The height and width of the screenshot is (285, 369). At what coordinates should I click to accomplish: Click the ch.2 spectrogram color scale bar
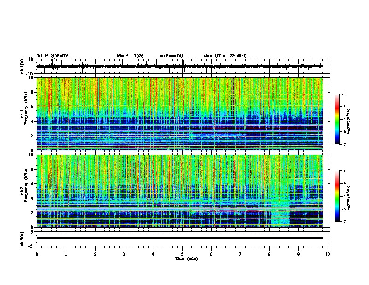(337, 196)
